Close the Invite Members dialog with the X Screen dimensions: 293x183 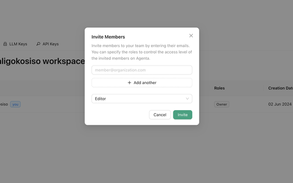click(x=191, y=36)
